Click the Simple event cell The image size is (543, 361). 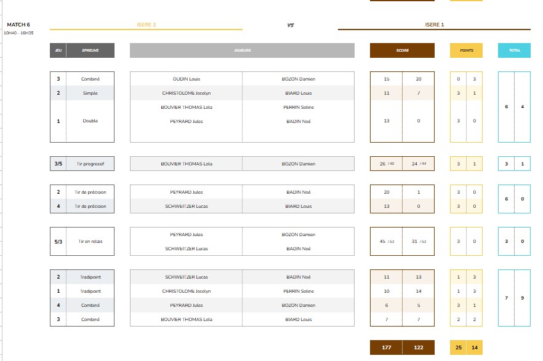(x=90, y=93)
